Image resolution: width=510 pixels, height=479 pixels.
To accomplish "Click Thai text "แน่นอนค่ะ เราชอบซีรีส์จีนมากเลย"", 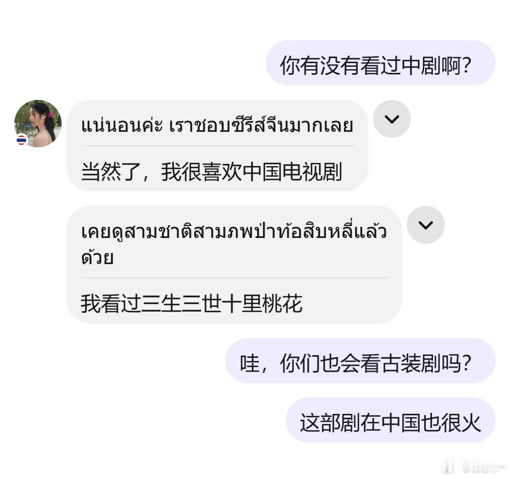I will 217,126.
